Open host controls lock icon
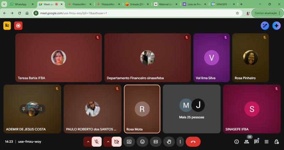This screenshot has width=284, height=150. [x=276, y=141]
